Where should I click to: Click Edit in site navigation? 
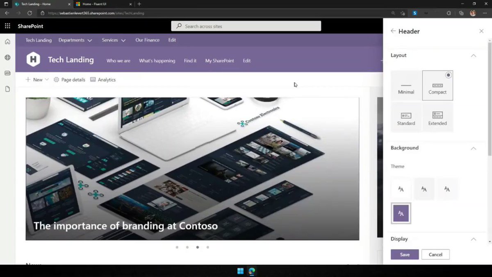[246, 61]
